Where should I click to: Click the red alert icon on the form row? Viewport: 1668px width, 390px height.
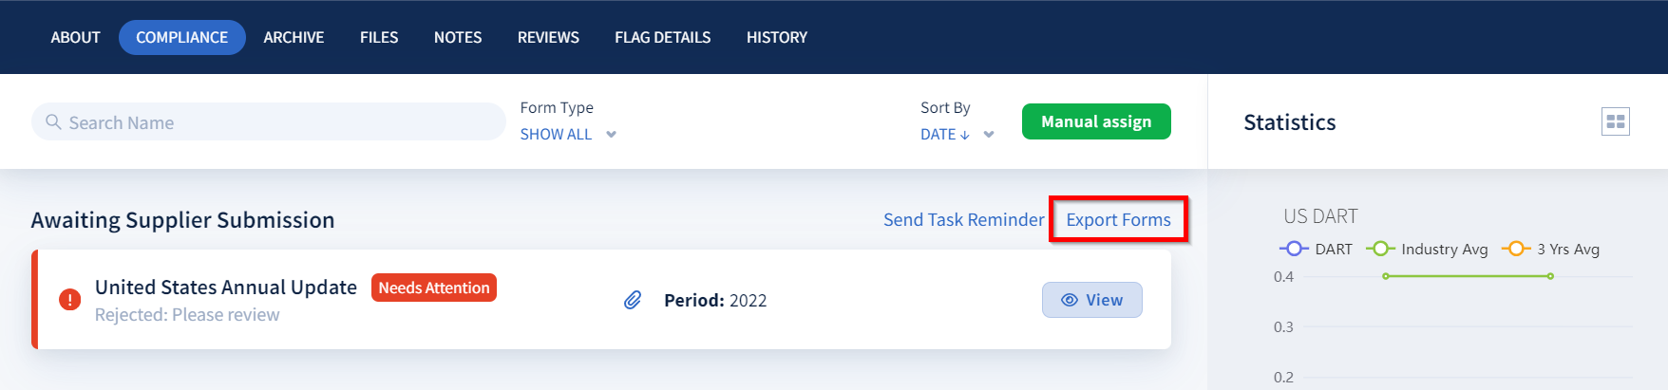click(69, 300)
